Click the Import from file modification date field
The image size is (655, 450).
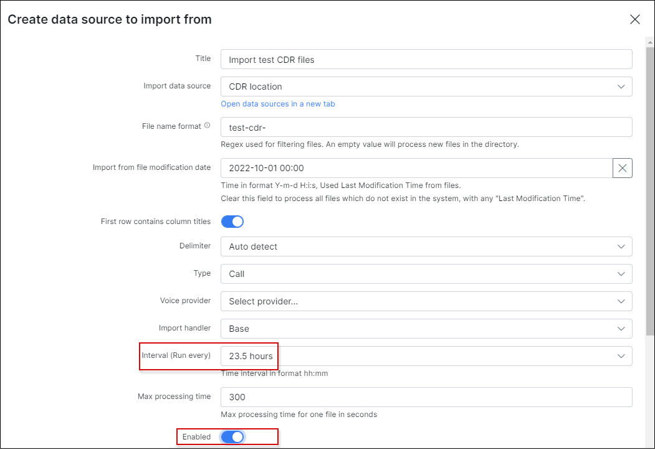pos(416,168)
